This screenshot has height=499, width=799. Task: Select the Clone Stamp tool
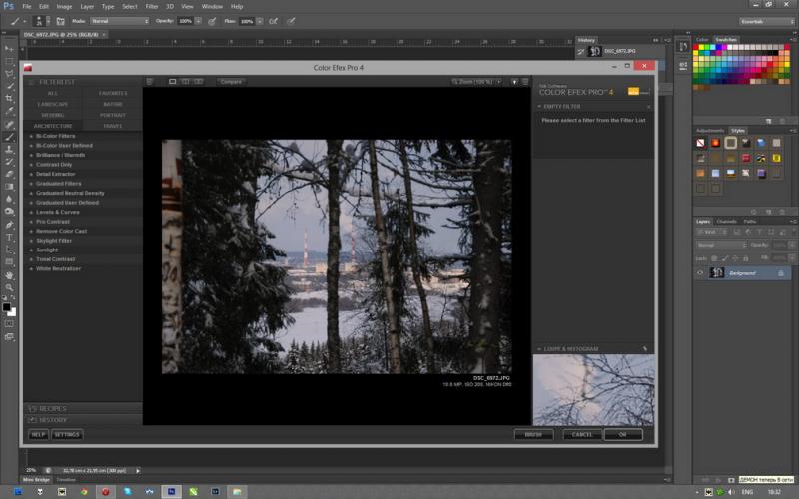(9, 150)
